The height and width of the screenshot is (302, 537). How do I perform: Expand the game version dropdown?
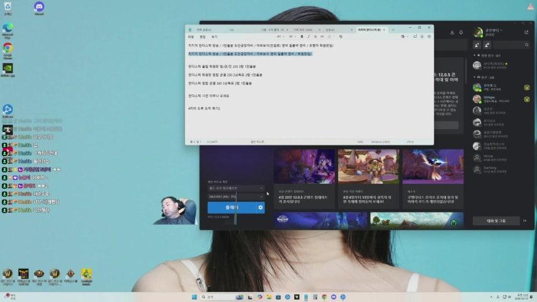[x=236, y=187]
